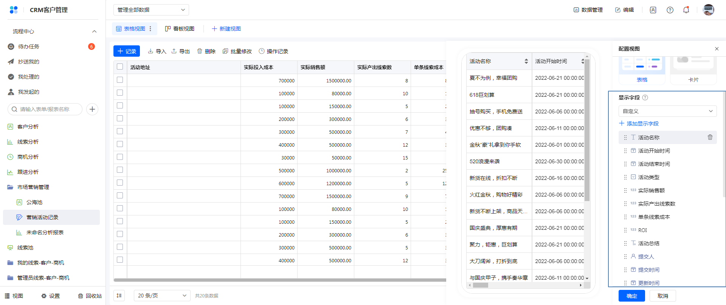The image size is (726, 305).
Task: Click the row height icon at bottom left
Action: 119,296
